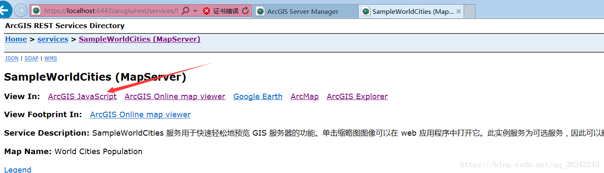Click the search magnifier icon in address bar
604x173 pixels.
coord(185,11)
